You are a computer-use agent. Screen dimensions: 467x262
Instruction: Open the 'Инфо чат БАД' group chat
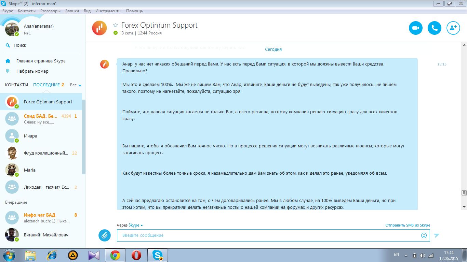pos(41,218)
